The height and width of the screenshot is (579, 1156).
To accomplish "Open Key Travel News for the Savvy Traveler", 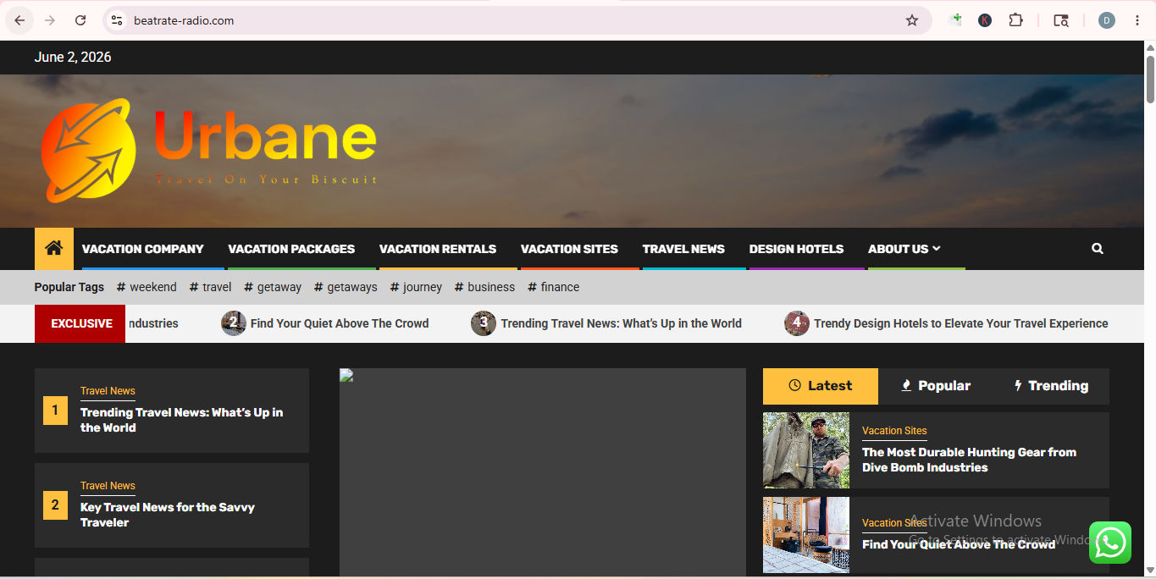I will click(x=168, y=515).
